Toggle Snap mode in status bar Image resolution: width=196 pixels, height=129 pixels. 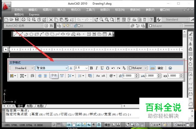[54, 124]
